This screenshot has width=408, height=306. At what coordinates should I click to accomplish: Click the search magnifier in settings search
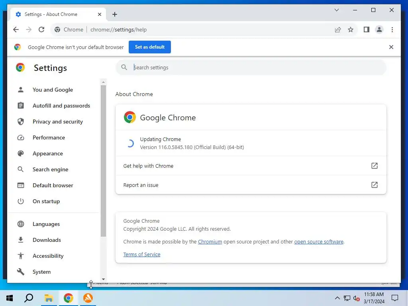124,67
